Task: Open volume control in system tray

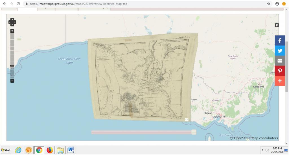Action: (x=267, y=150)
